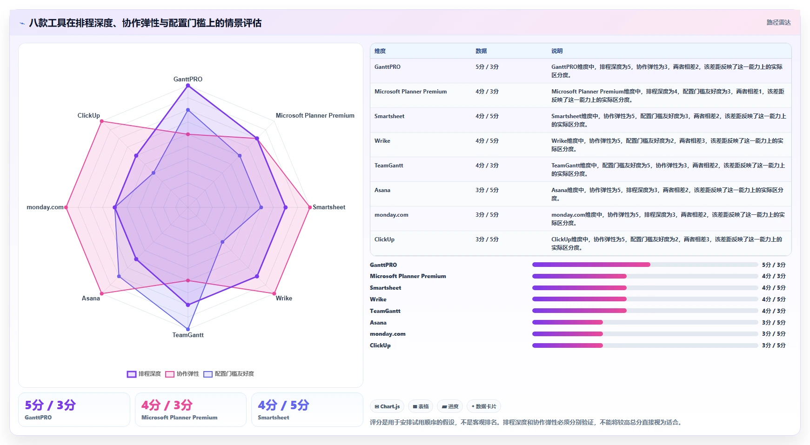Click the 维度 table column header

click(380, 51)
